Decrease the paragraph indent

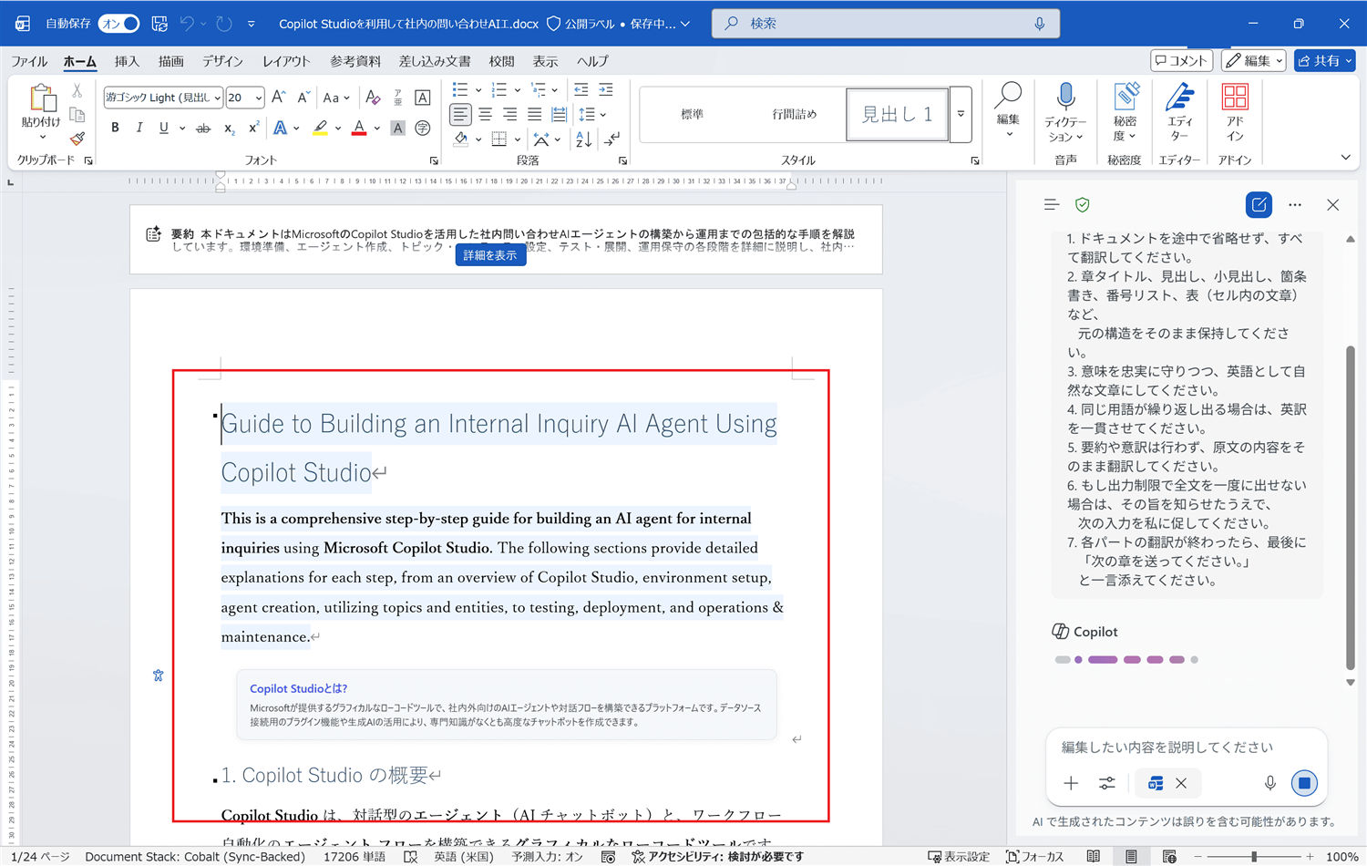581,89
